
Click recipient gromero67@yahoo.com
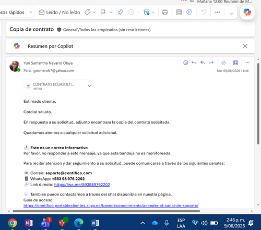tap(54, 70)
